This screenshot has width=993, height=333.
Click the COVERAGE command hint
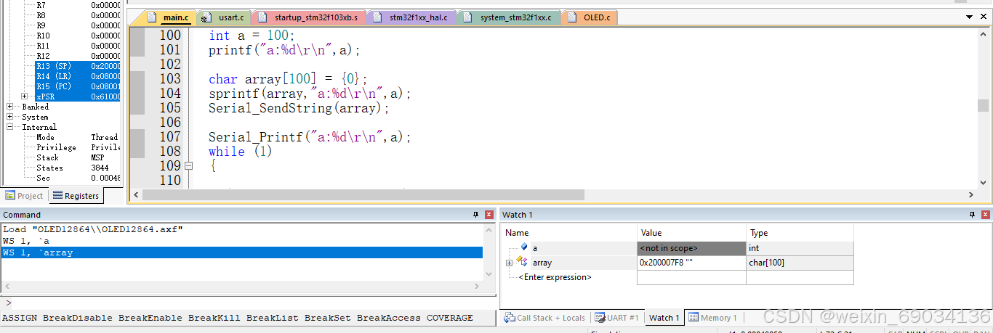[449, 318]
